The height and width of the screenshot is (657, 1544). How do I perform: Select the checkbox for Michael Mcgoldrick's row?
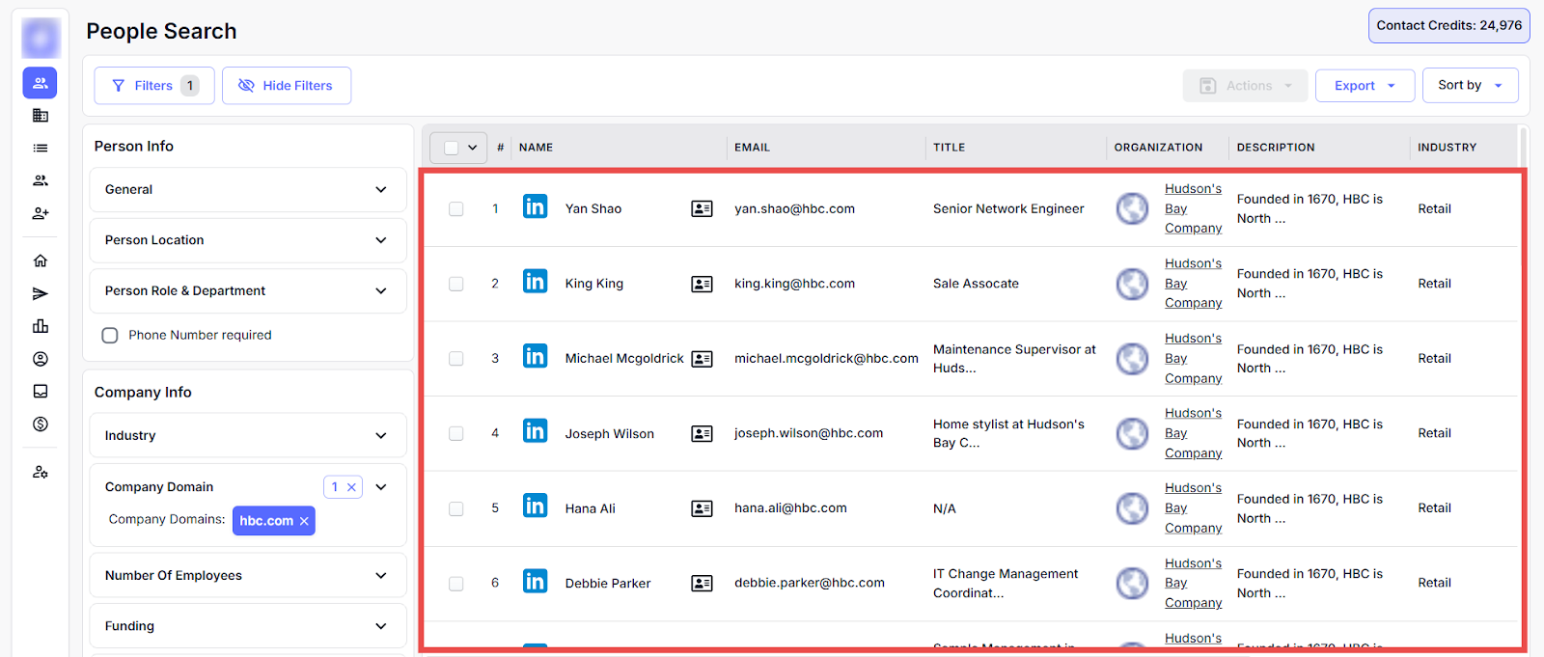point(455,359)
